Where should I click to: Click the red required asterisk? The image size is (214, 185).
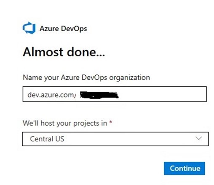coord(111,122)
